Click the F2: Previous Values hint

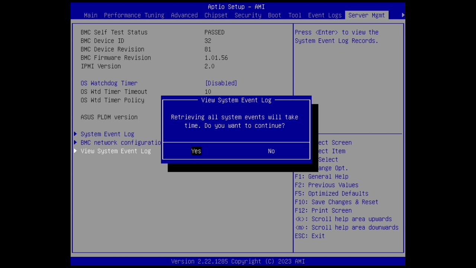[x=327, y=185]
